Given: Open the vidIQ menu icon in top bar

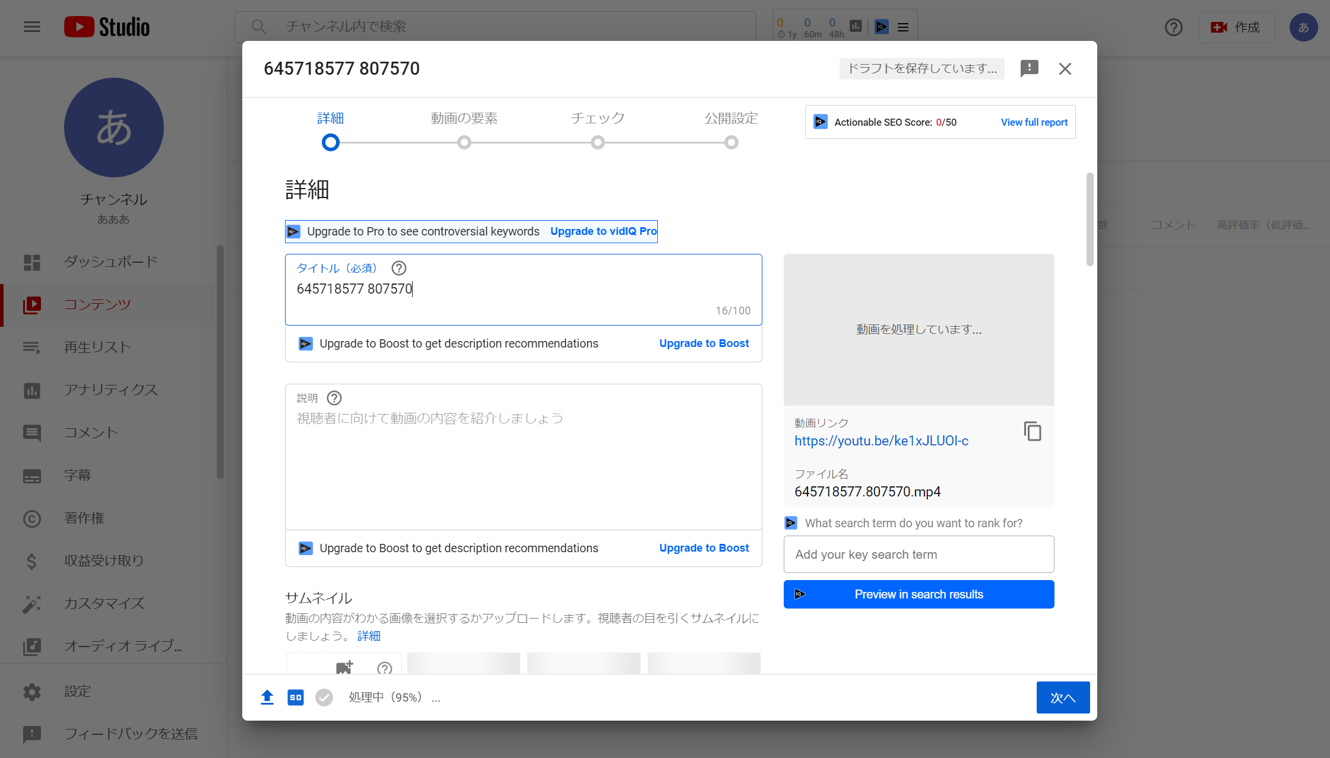Looking at the screenshot, I should [903, 27].
